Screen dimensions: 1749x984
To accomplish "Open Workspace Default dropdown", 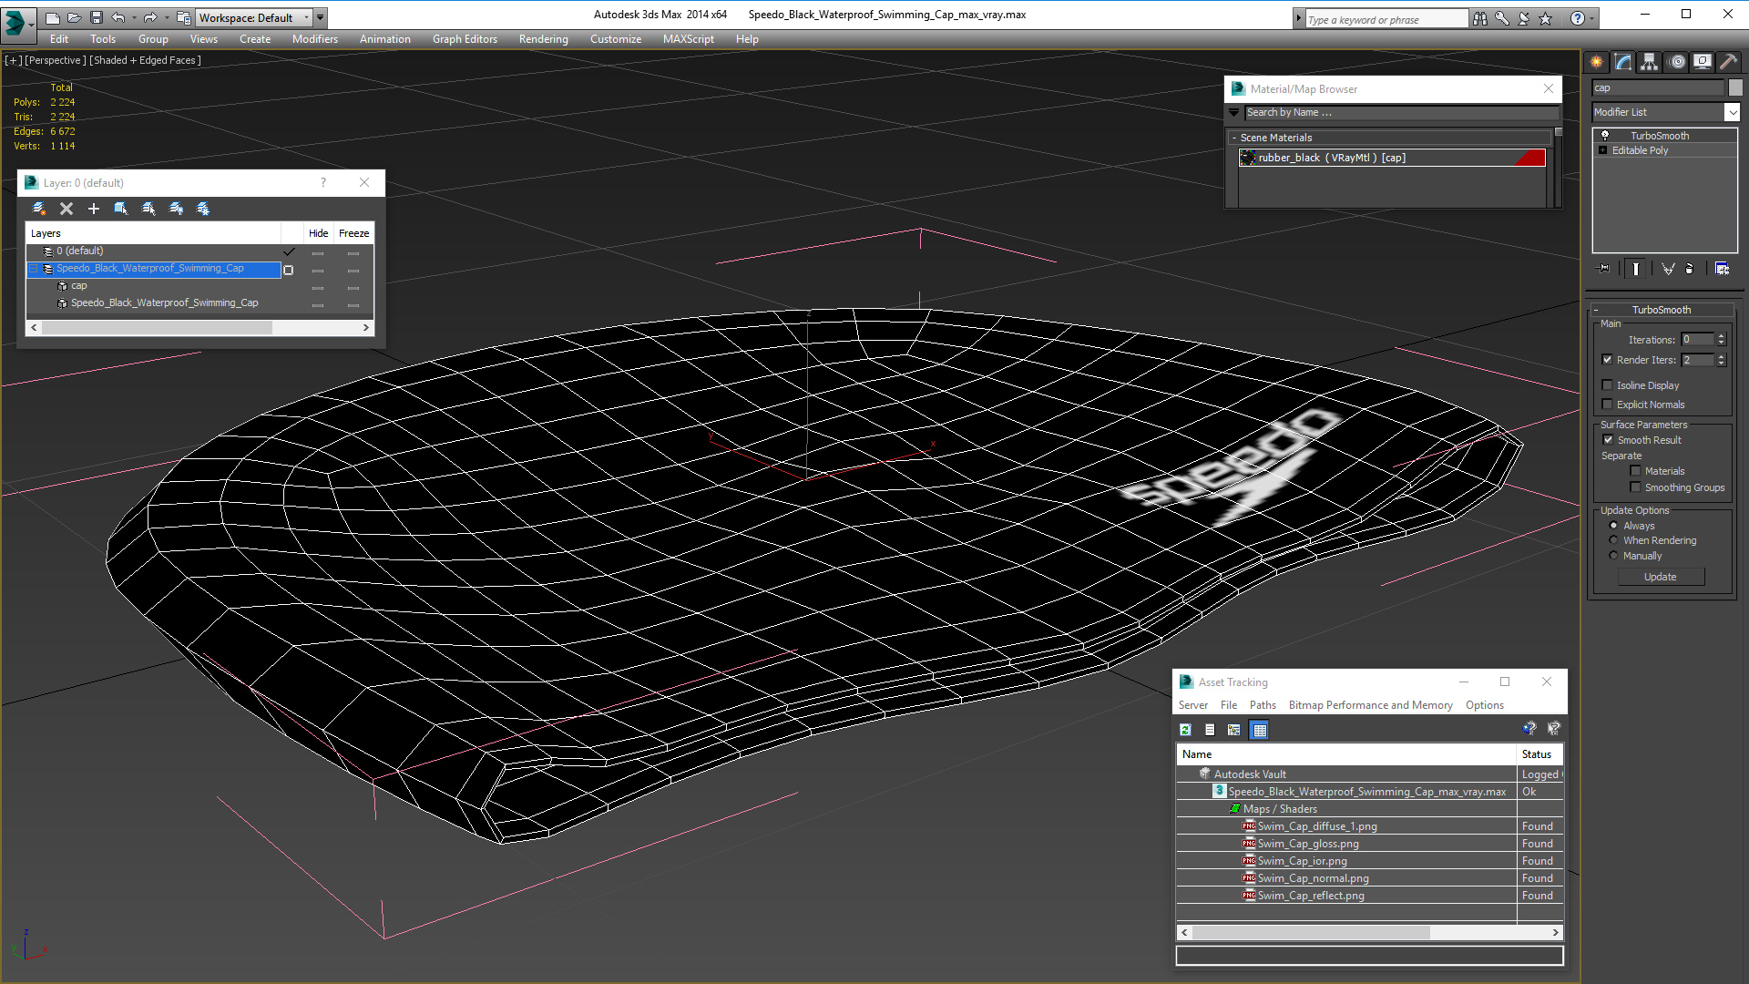I will [x=306, y=17].
